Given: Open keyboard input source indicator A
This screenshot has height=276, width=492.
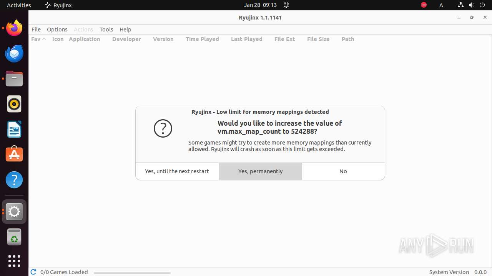Looking at the screenshot, I should pos(441,5).
